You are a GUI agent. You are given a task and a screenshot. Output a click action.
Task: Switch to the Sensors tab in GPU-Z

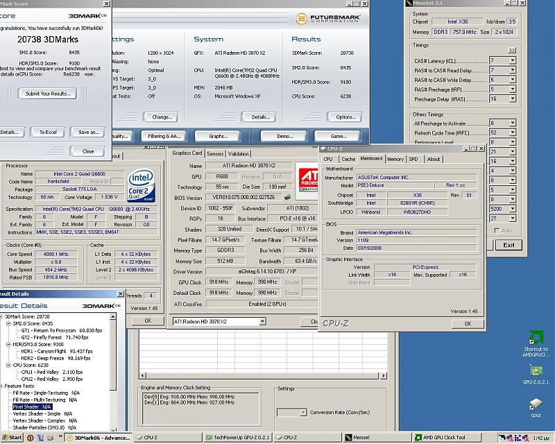[215, 153]
